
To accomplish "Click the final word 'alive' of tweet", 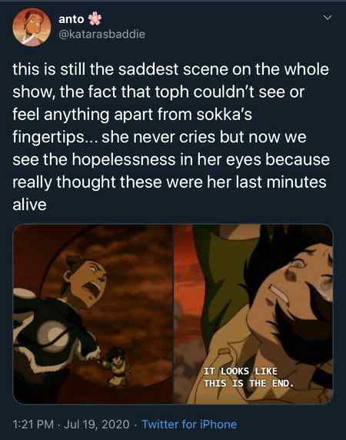I will (x=29, y=205).
